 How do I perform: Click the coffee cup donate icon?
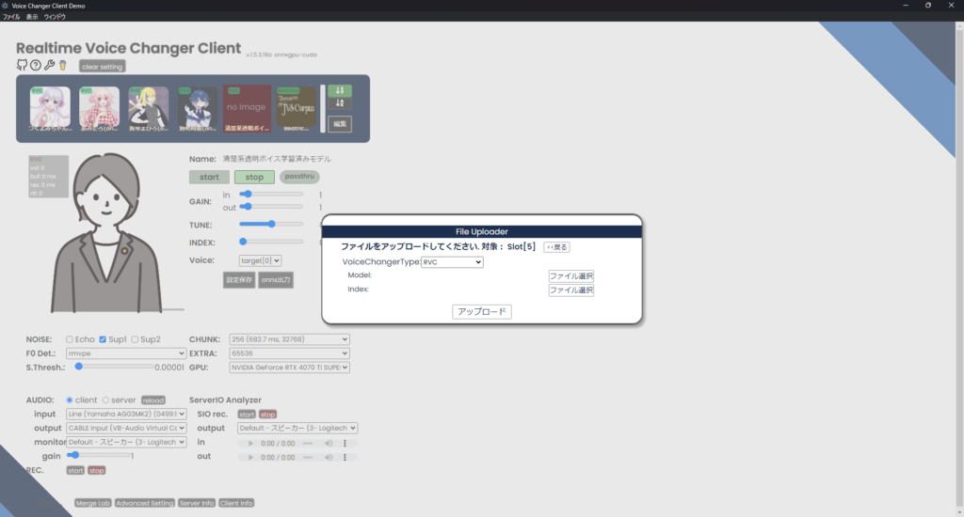(62, 65)
